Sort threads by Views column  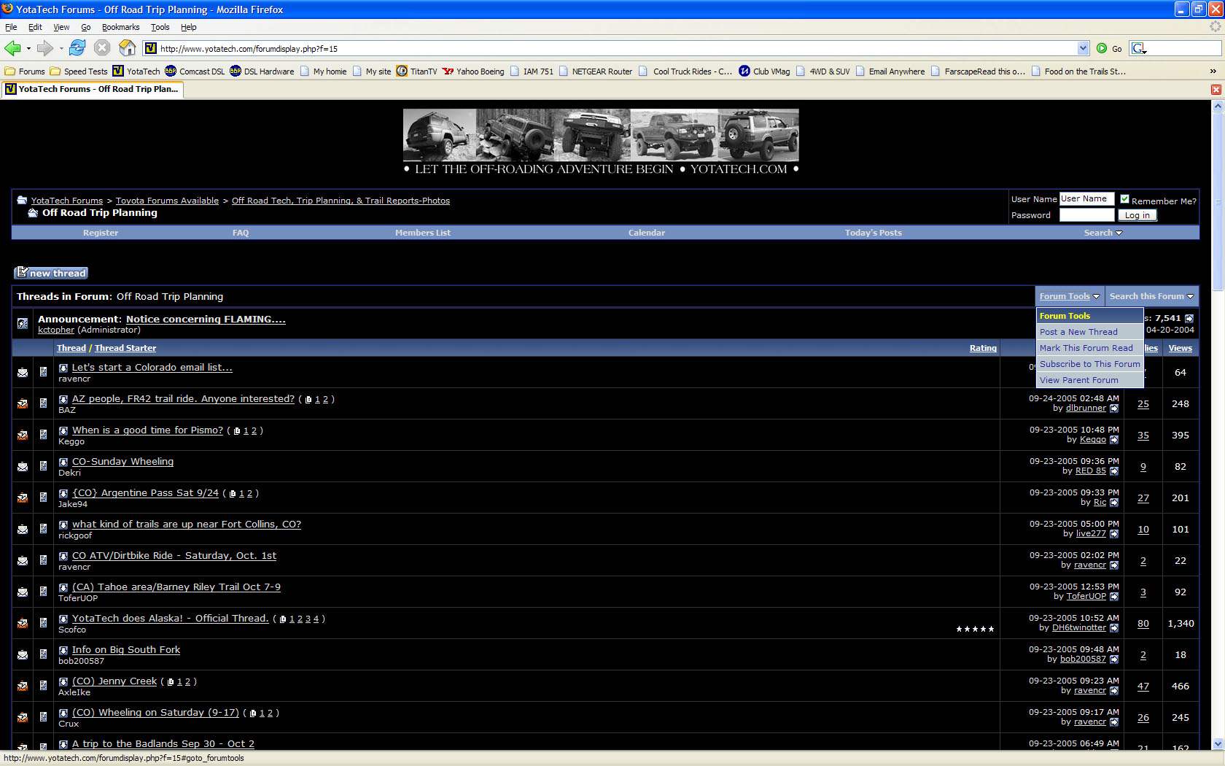(x=1180, y=348)
